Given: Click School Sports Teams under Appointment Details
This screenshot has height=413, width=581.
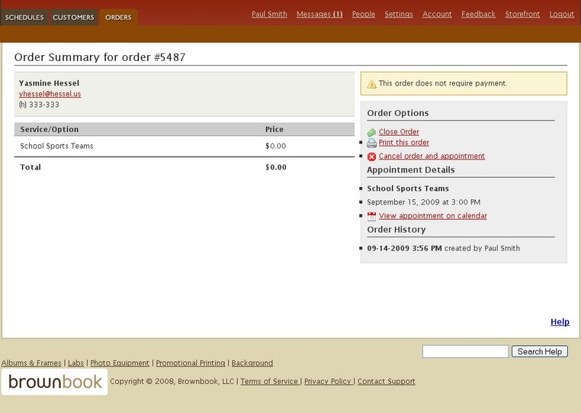Looking at the screenshot, I should tap(408, 189).
